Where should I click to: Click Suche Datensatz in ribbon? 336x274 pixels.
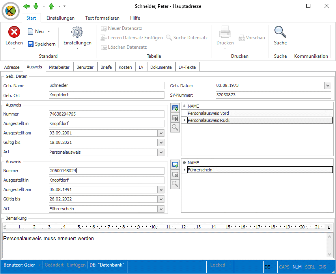(187, 38)
